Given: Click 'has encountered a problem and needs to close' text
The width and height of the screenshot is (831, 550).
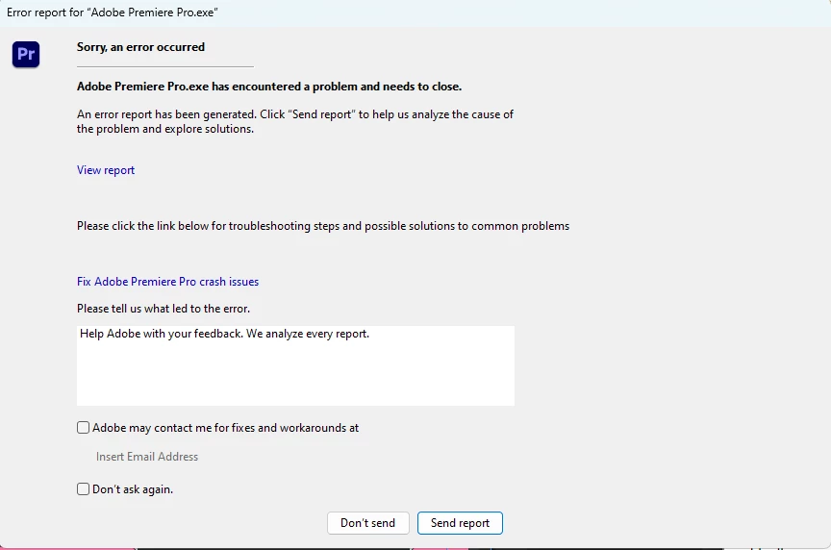Looking at the screenshot, I should pyautogui.click(x=337, y=87).
